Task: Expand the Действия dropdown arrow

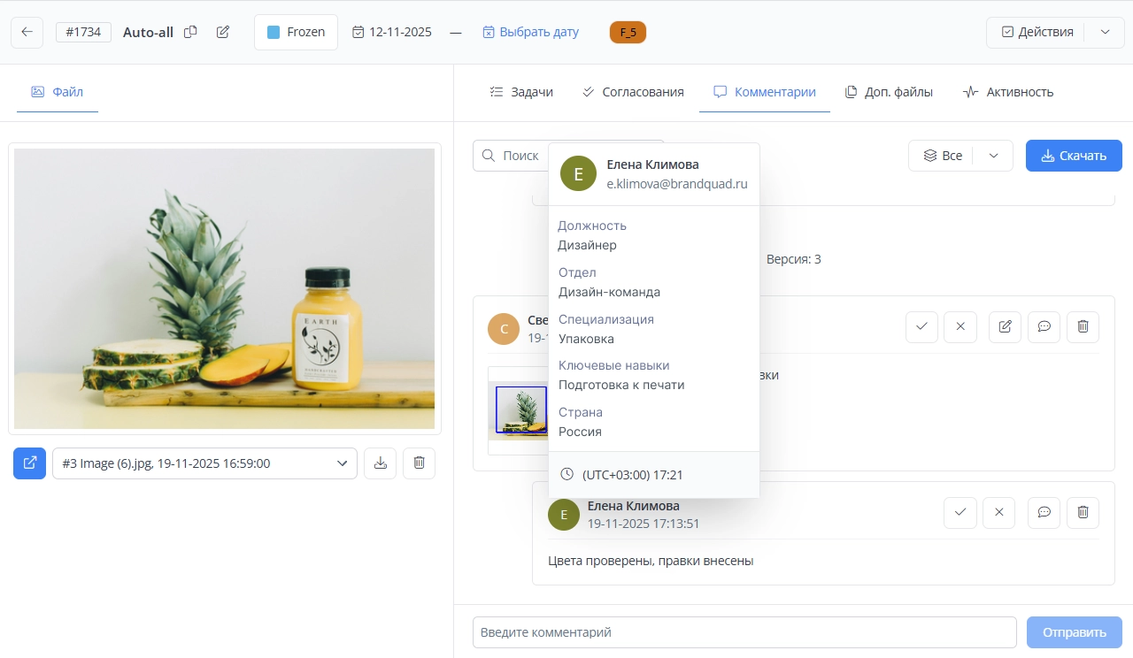Action: (1105, 32)
